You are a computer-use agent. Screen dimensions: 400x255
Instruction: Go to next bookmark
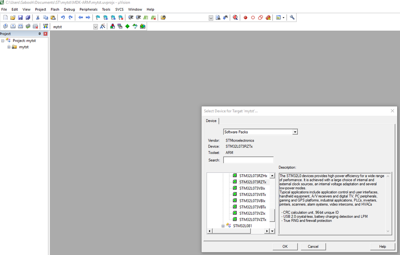click(113, 18)
